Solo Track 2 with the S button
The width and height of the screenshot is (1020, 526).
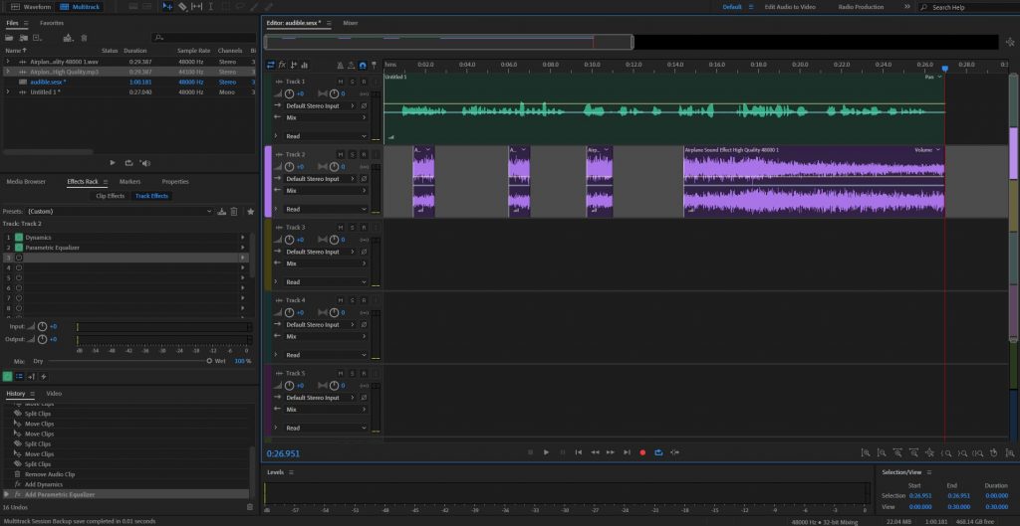[352, 154]
